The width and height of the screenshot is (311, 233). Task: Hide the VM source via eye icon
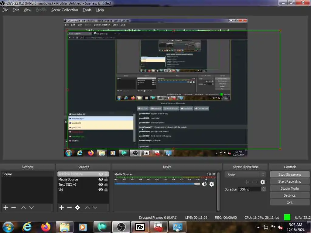pyautogui.click(x=101, y=190)
